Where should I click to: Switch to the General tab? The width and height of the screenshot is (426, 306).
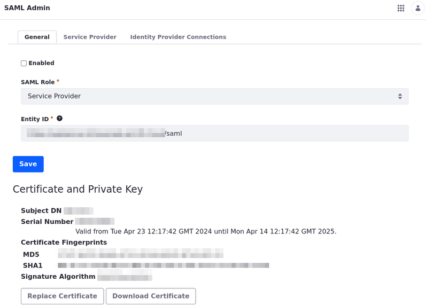[x=37, y=37]
